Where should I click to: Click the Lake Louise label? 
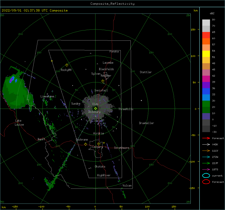[x=19, y=123]
